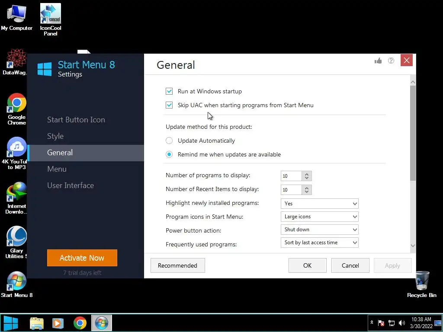The height and width of the screenshot is (332, 443).
Task: Uncheck Run at Windows startup
Action: point(169,91)
